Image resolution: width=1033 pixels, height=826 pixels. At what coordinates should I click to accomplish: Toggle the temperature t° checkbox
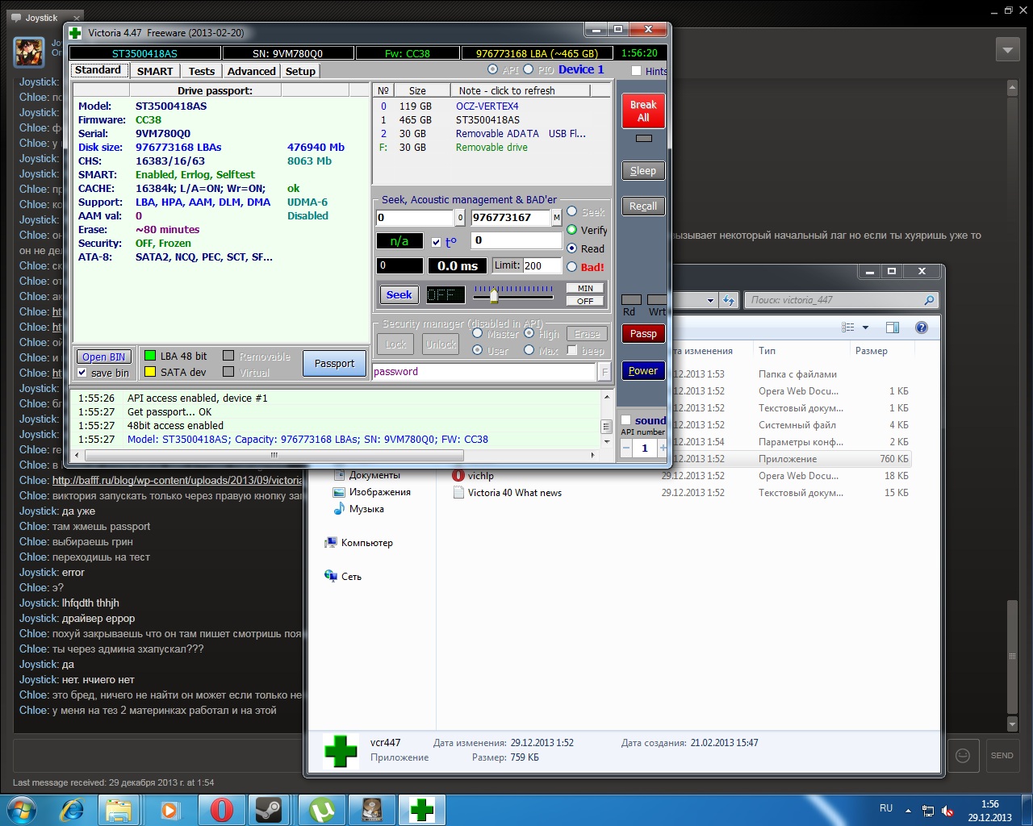tap(437, 242)
